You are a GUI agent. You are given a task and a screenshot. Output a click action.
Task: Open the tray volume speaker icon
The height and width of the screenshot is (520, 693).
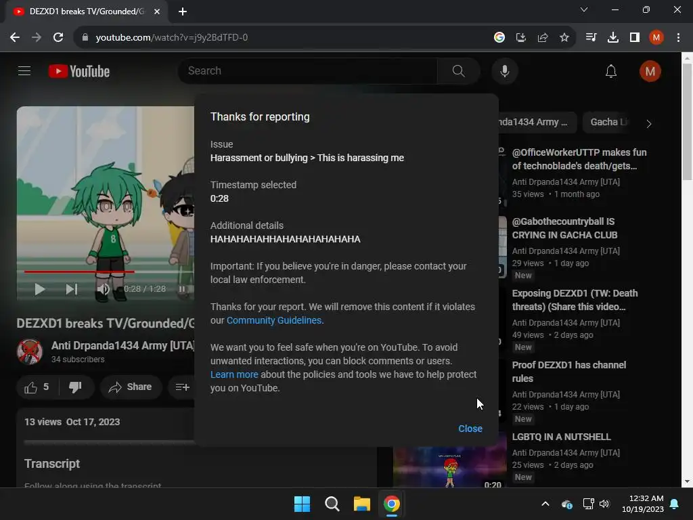pos(604,504)
